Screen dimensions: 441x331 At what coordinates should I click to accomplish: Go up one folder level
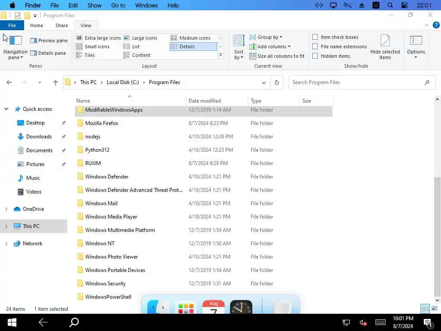point(56,82)
